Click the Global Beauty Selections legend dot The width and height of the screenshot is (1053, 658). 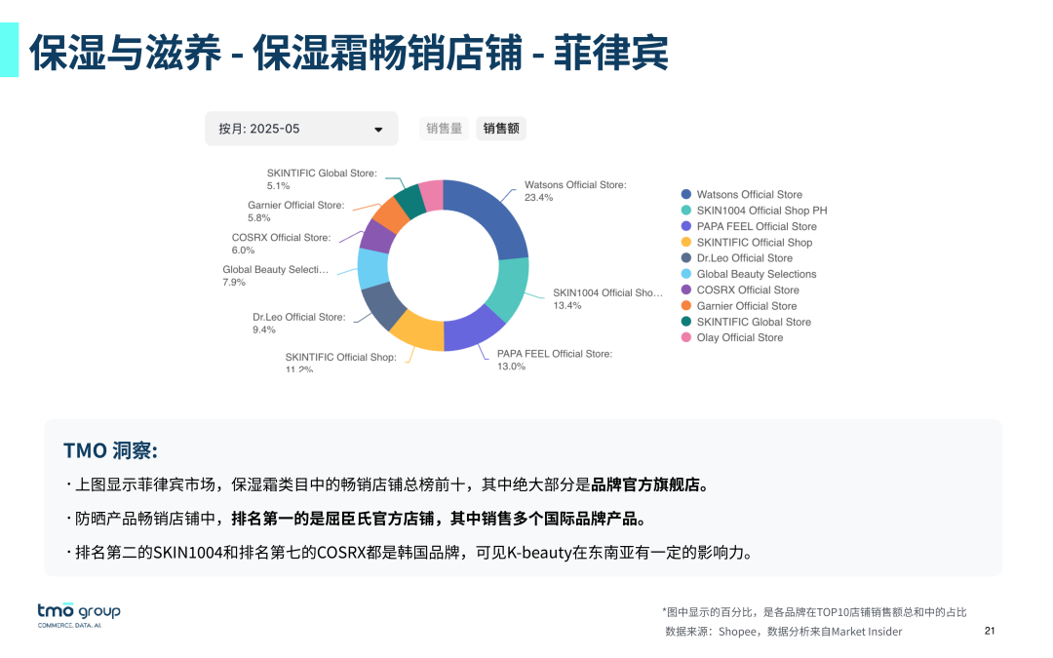pyautogui.click(x=685, y=274)
